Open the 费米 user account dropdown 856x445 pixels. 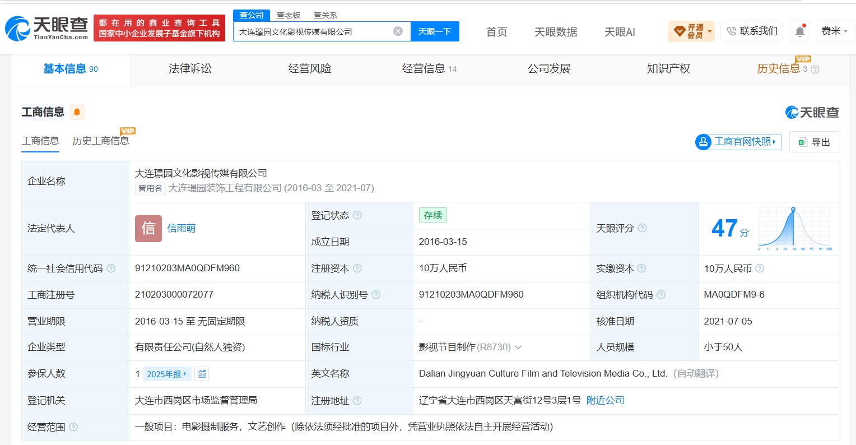[835, 31]
